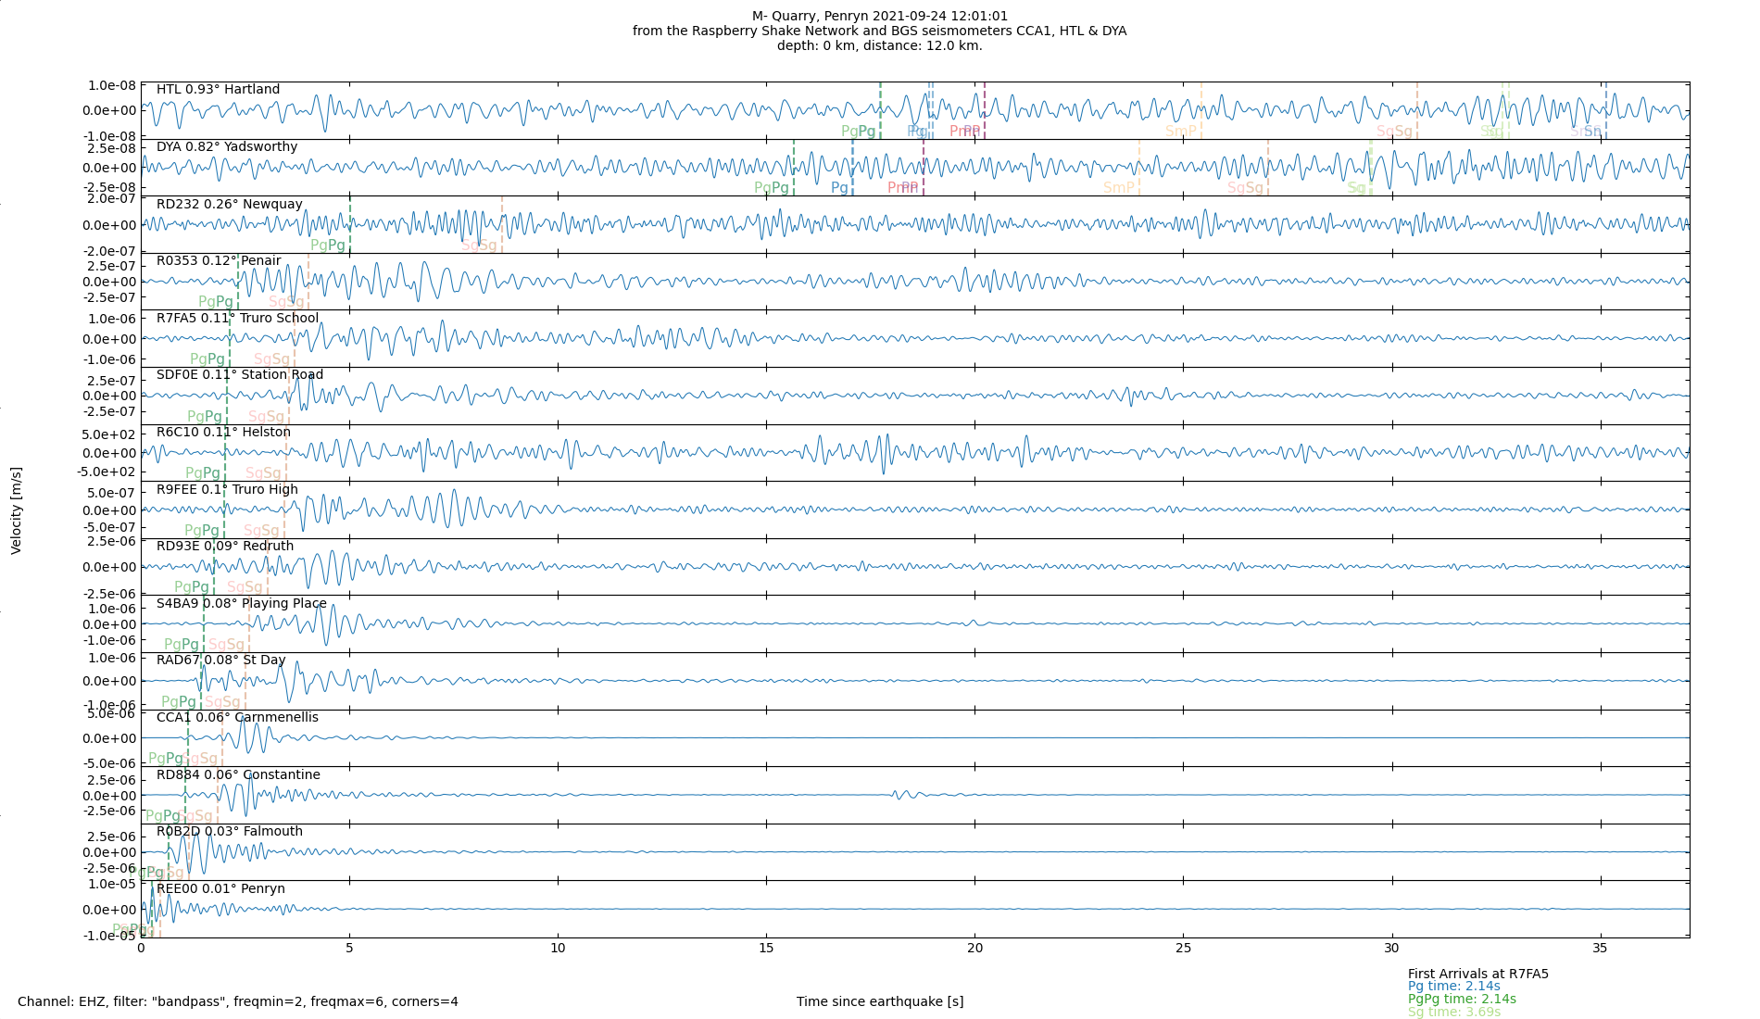This screenshot has height=1019, width=1760.
Task: Select the subtitle naming the Raspberry Shake Network
Action: (880, 31)
